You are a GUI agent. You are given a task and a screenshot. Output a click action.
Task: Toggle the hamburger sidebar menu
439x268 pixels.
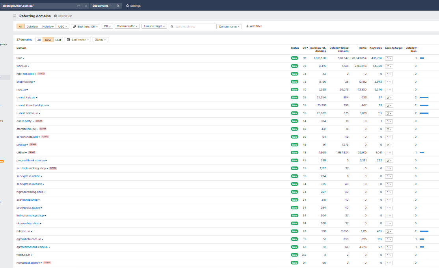tap(15, 16)
